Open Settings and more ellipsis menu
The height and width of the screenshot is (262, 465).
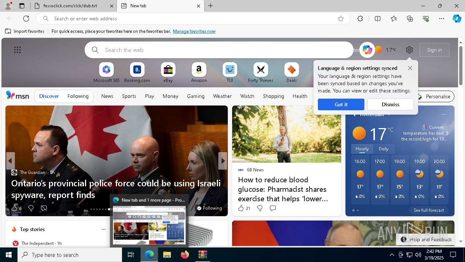[x=442, y=19]
